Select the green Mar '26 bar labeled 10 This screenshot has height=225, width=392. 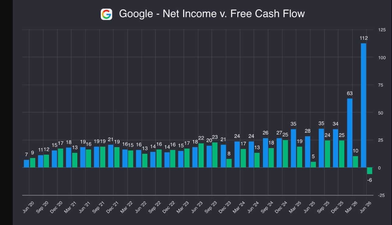pos(355,162)
